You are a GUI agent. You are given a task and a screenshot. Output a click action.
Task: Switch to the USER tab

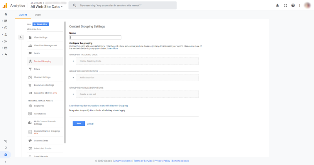coord(38,15)
